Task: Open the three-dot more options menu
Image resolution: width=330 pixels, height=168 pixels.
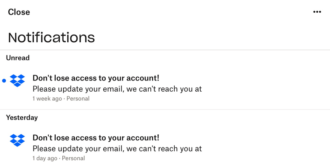Action: pos(317,12)
